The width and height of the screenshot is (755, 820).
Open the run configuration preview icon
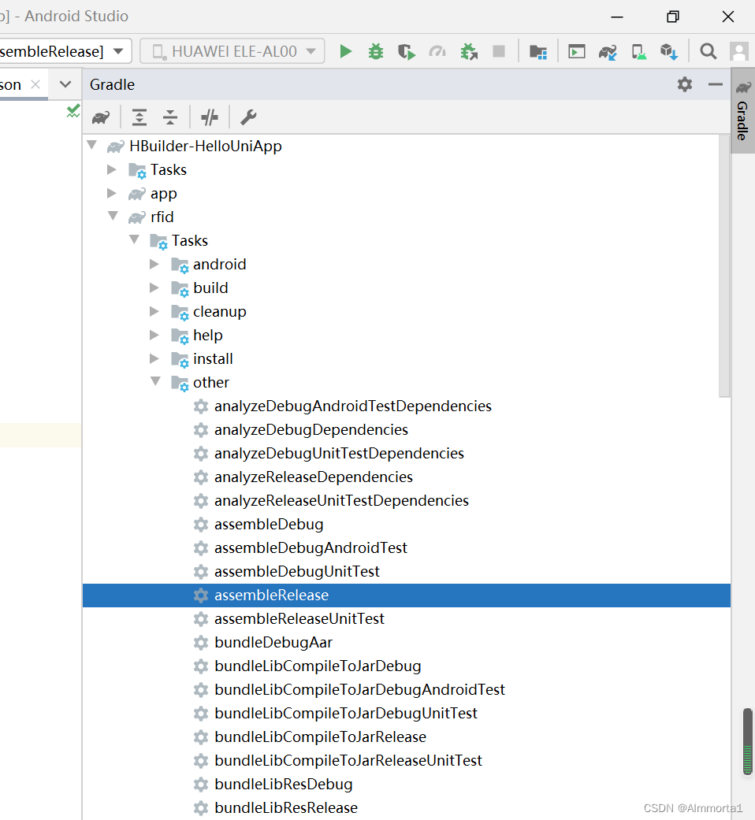[577, 52]
